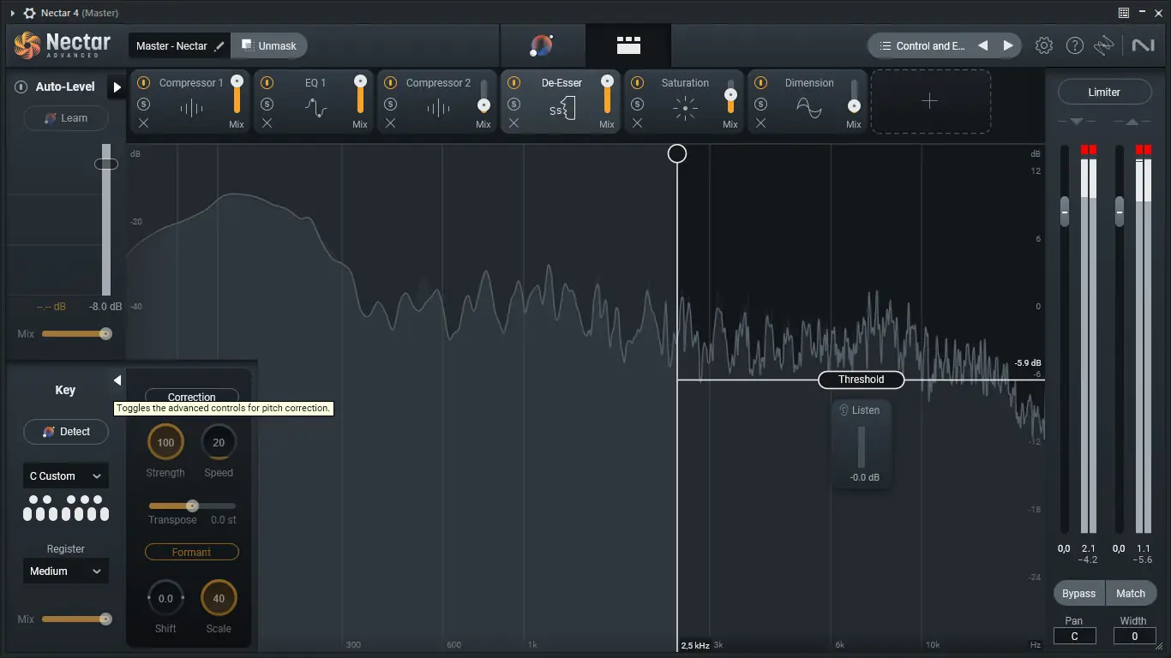Toggle Auto-Level power button
The width and height of the screenshot is (1171, 658).
pos(21,87)
